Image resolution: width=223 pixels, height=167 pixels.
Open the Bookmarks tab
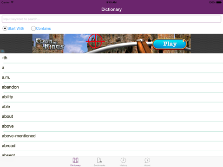pos(99,162)
